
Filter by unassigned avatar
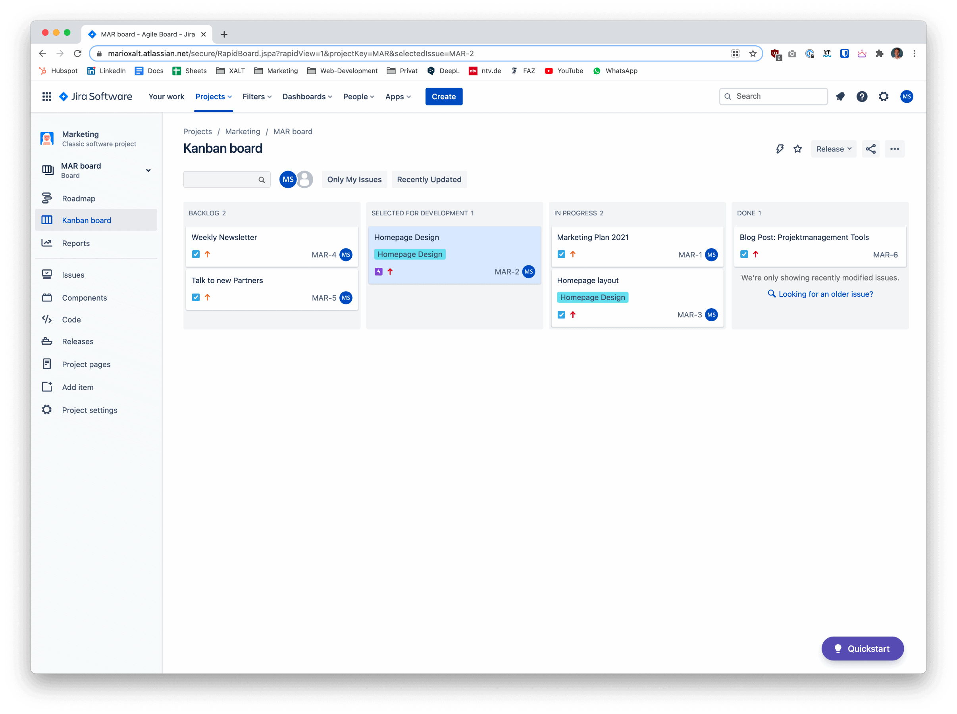tap(305, 179)
